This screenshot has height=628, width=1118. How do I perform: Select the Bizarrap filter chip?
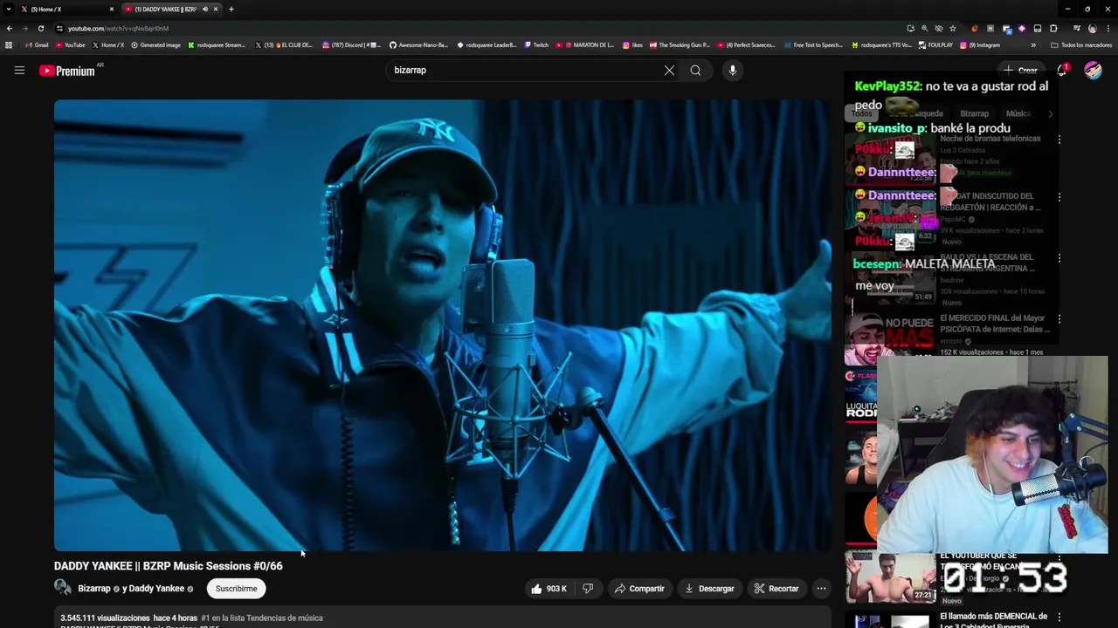pos(974,113)
